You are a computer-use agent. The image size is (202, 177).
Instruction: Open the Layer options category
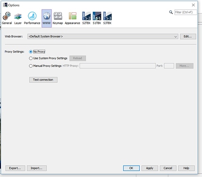tap(18, 18)
